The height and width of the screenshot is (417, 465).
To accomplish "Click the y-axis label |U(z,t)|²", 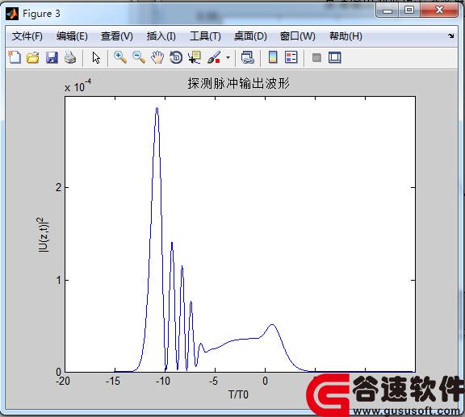I will click(44, 235).
